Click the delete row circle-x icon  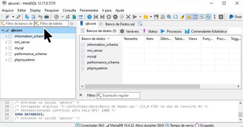point(115,17)
